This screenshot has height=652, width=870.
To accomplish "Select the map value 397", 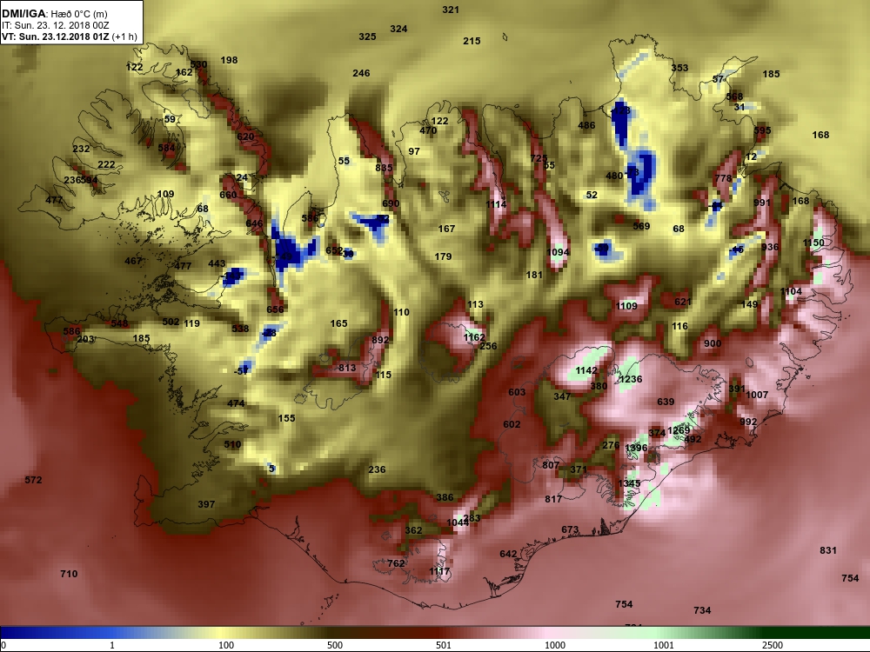I will coord(206,504).
